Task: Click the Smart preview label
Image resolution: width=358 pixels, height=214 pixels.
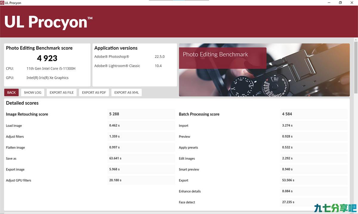Action: (x=189, y=170)
